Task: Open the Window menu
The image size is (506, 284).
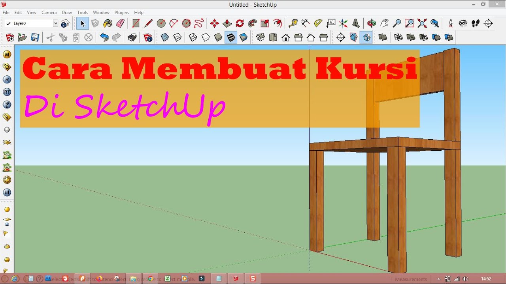Action: click(101, 13)
